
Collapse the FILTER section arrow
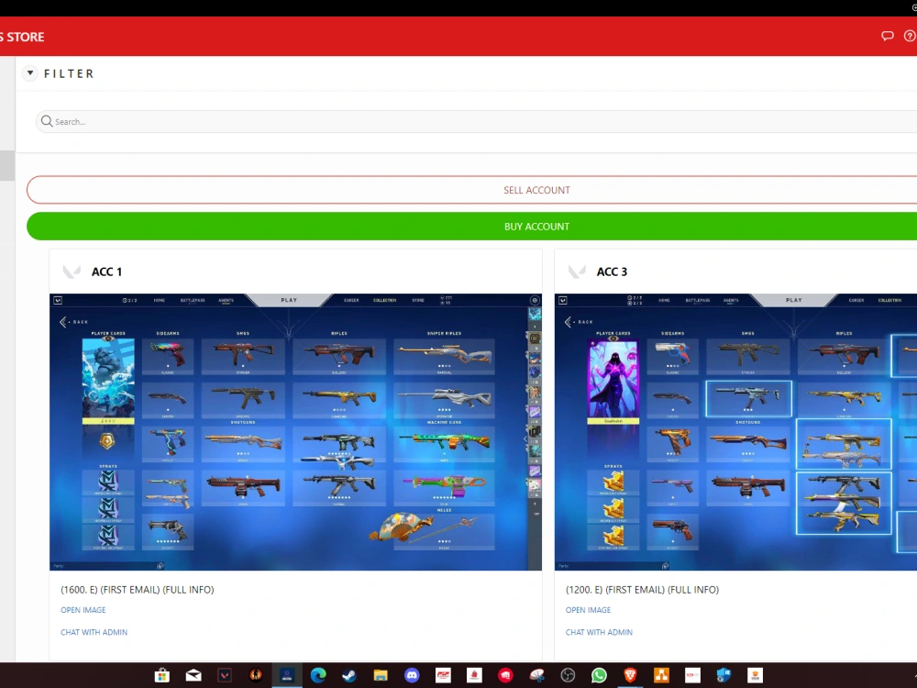(30, 73)
